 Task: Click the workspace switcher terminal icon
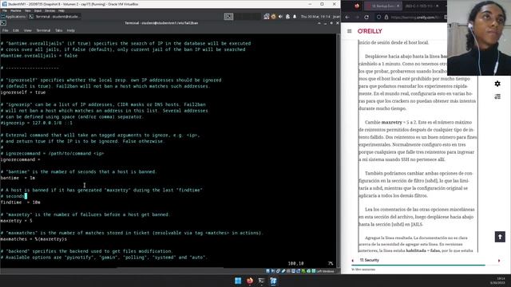(x=228, y=17)
